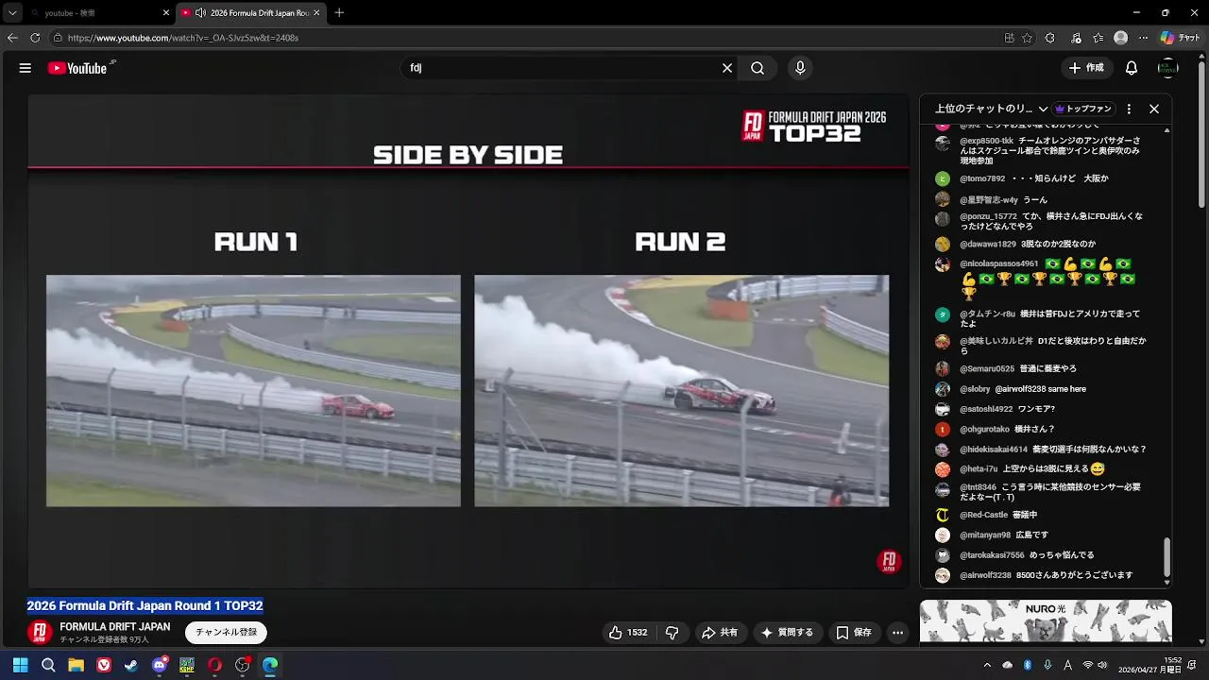Open a new browser tab

pyautogui.click(x=339, y=13)
